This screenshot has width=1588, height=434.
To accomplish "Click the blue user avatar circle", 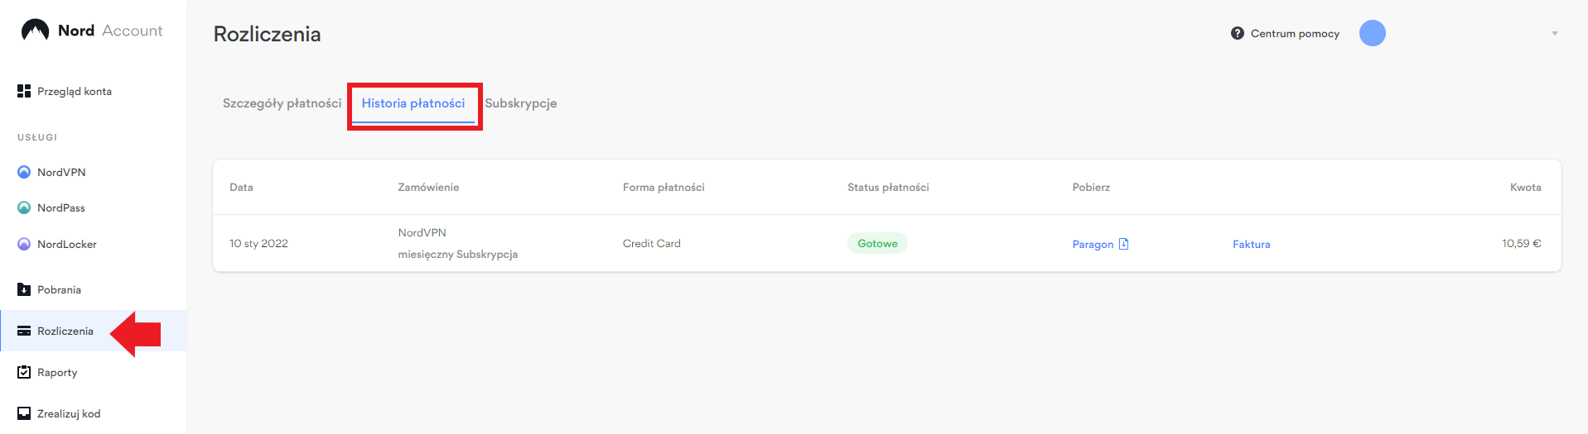I will [1373, 33].
